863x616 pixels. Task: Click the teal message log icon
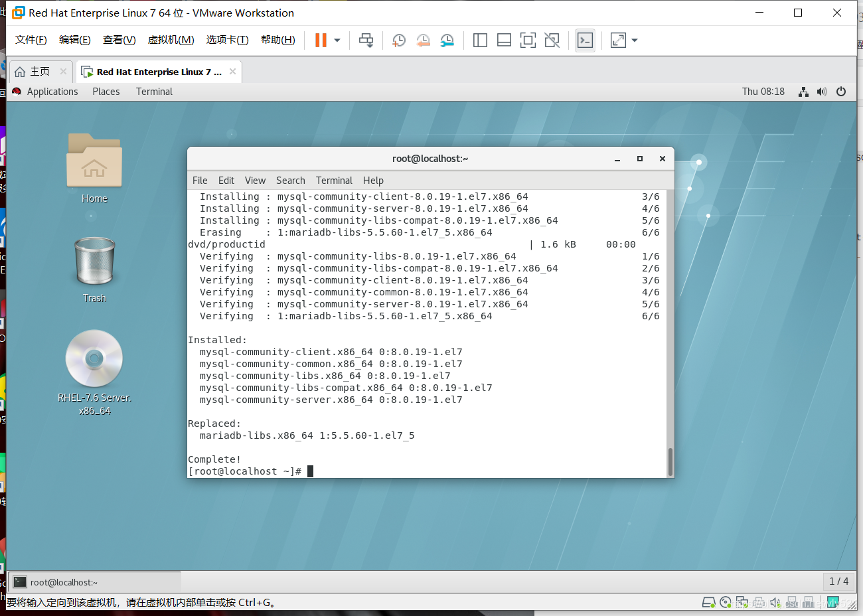coord(833,602)
